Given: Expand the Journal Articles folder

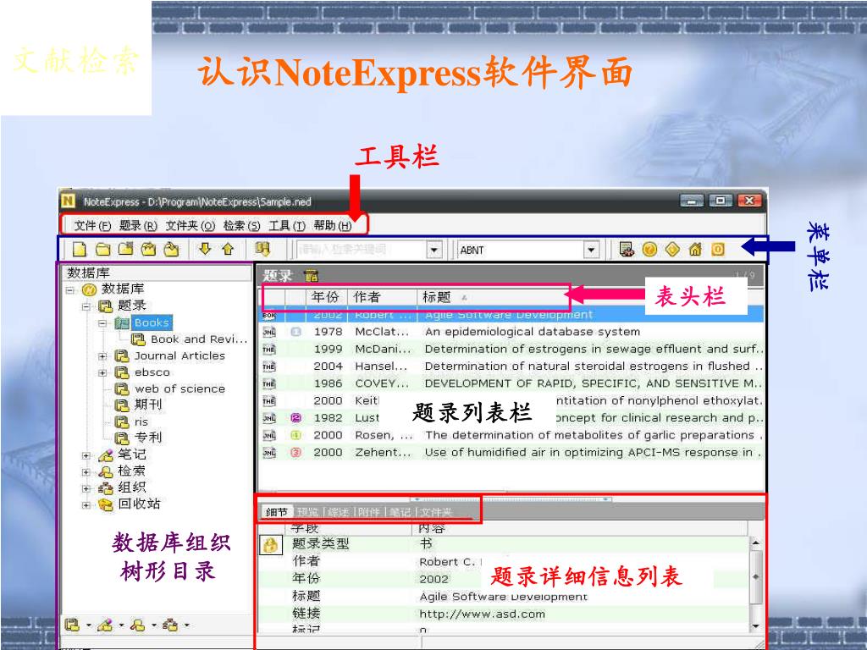Looking at the screenshot, I should pyautogui.click(x=102, y=356).
